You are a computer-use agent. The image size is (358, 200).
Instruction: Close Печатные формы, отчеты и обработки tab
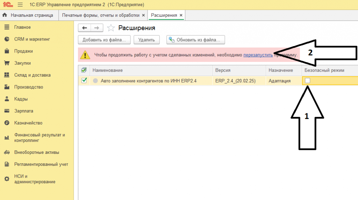[x=143, y=15]
